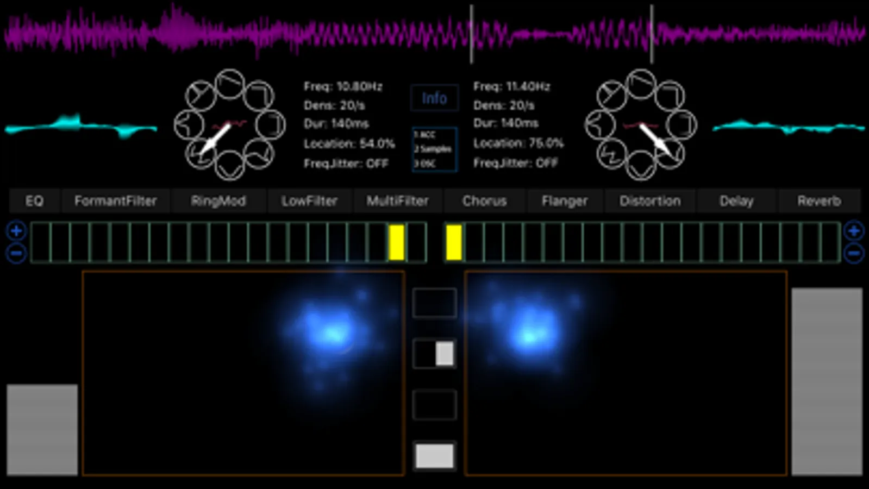
Task: Select the left-side curved waveform on left dial
Action: coord(189,124)
